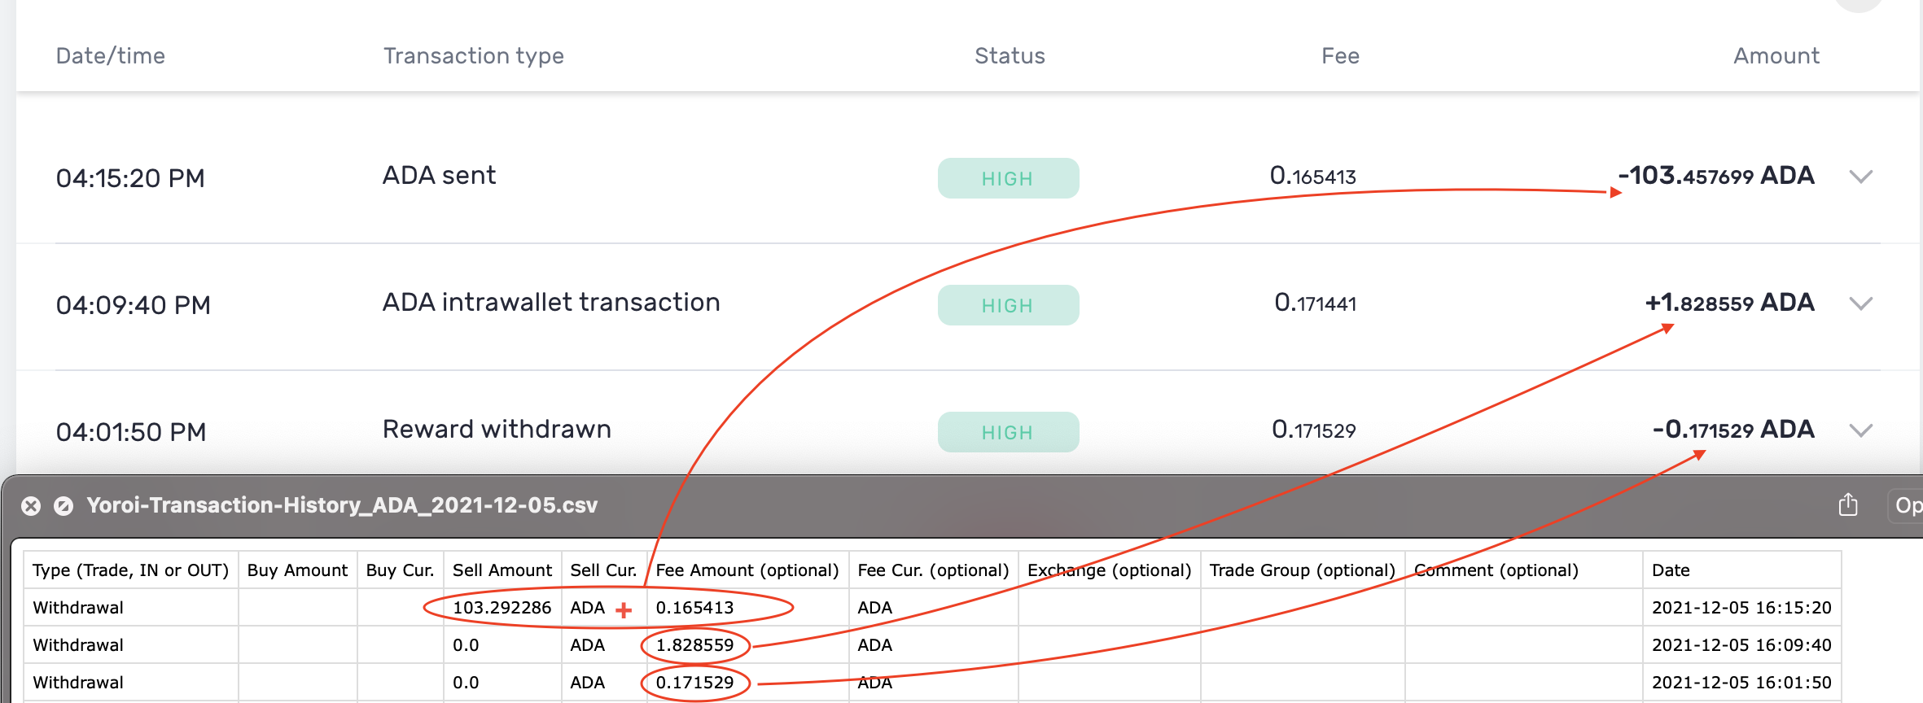
Task: Close the Yoroi CSV preview window
Action: pyautogui.click(x=31, y=506)
